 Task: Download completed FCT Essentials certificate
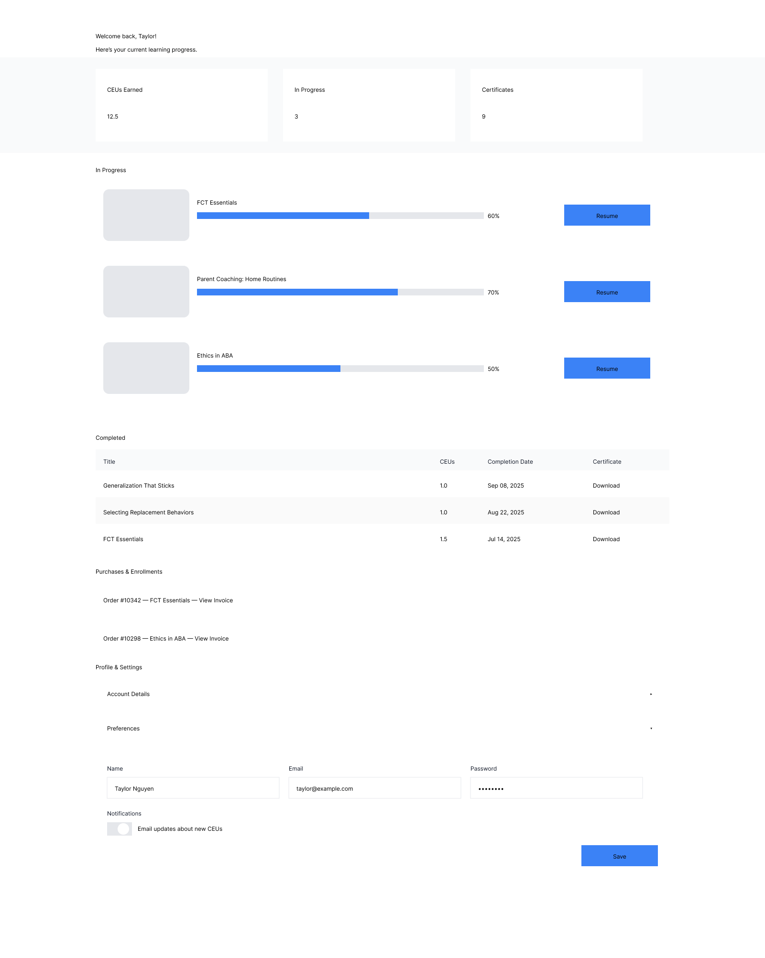click(606, 539)
